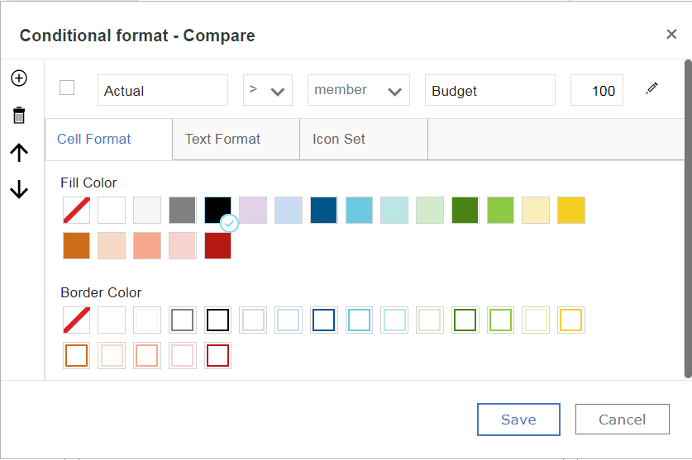The image size is (692, 460).
Task: Open the member type dropdown
Action: 358,90
